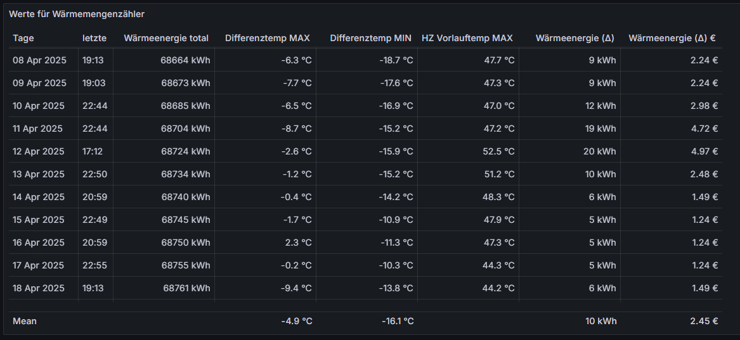Sort table by the Tage column header
Screen dimensions: 740x340
(x=23, y=38)
